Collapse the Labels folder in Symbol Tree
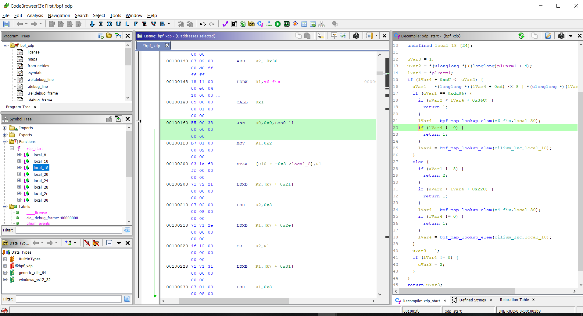 pos(5,207)
